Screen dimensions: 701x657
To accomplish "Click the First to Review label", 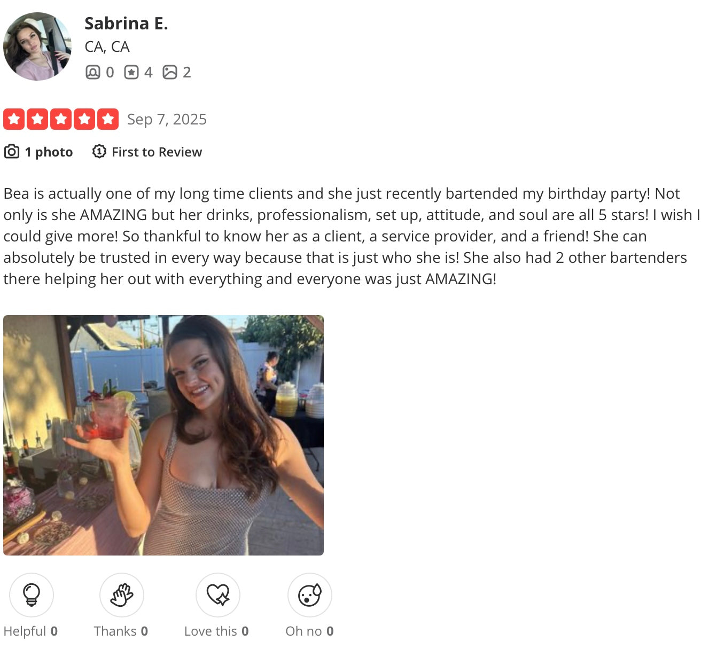I will coord(157,152).
